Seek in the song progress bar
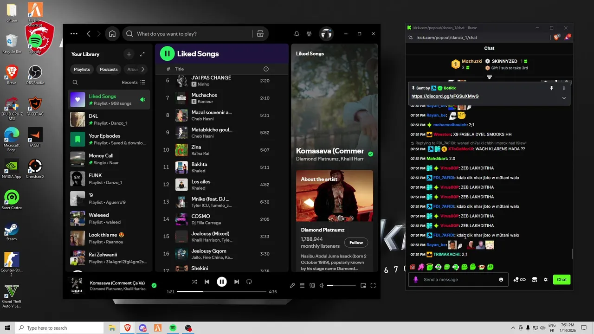 (x=222, y=292)
